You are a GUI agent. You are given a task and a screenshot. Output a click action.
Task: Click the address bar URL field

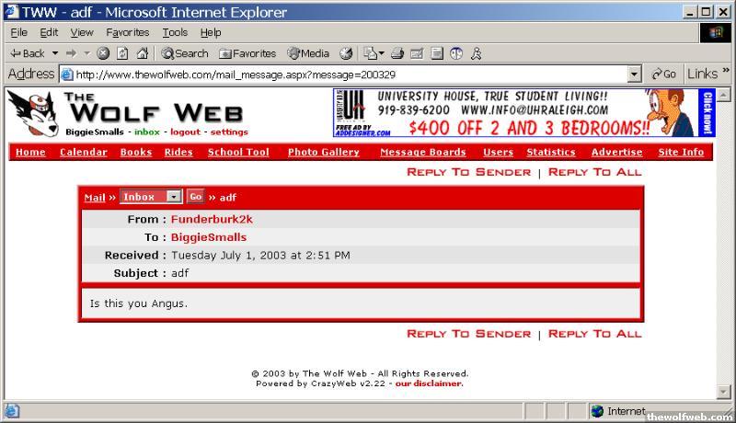click(x=350, y=74)
